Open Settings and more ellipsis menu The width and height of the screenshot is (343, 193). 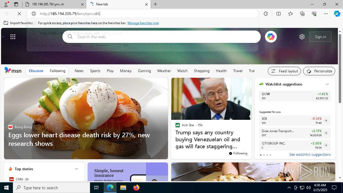(x=326, y=14)
